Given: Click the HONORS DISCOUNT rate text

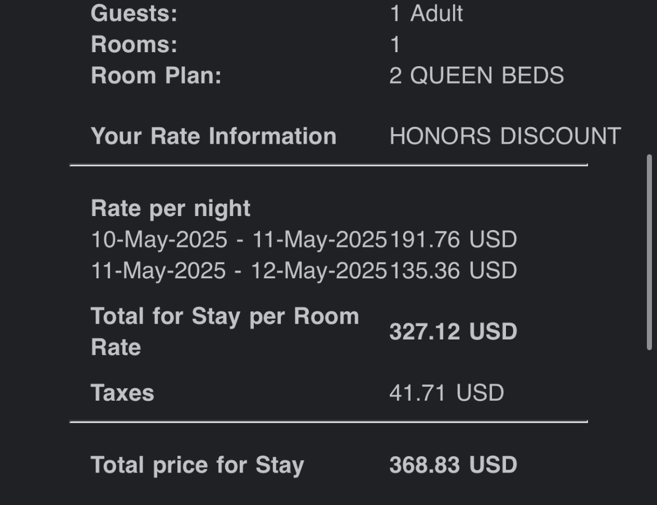Looking at the screenshot, I should click(x=505, y=136).
